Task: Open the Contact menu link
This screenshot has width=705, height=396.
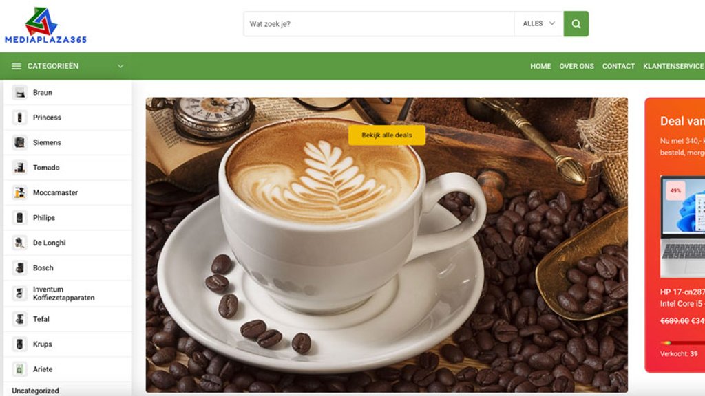Action: [618, 67]
